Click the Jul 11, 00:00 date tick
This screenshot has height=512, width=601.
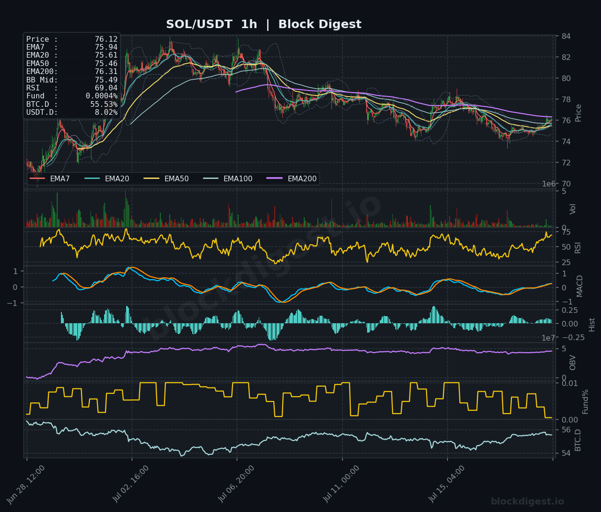pos(342,484)
